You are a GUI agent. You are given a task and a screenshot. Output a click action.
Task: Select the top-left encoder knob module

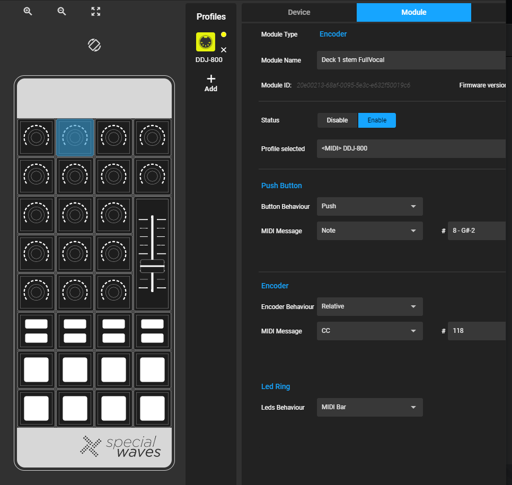36,138
